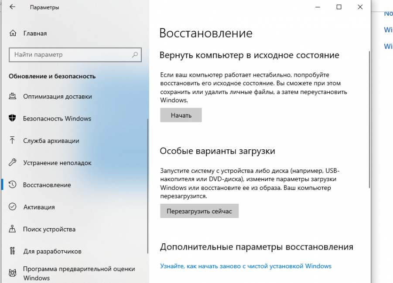This screenshot has width=393, height=283.
Task: Open link about clean Windows installation
Action: coord(246,266)
